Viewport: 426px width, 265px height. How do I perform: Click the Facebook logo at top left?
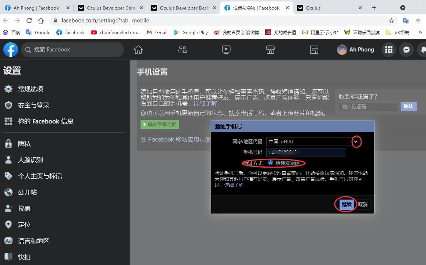coord(11,49)
